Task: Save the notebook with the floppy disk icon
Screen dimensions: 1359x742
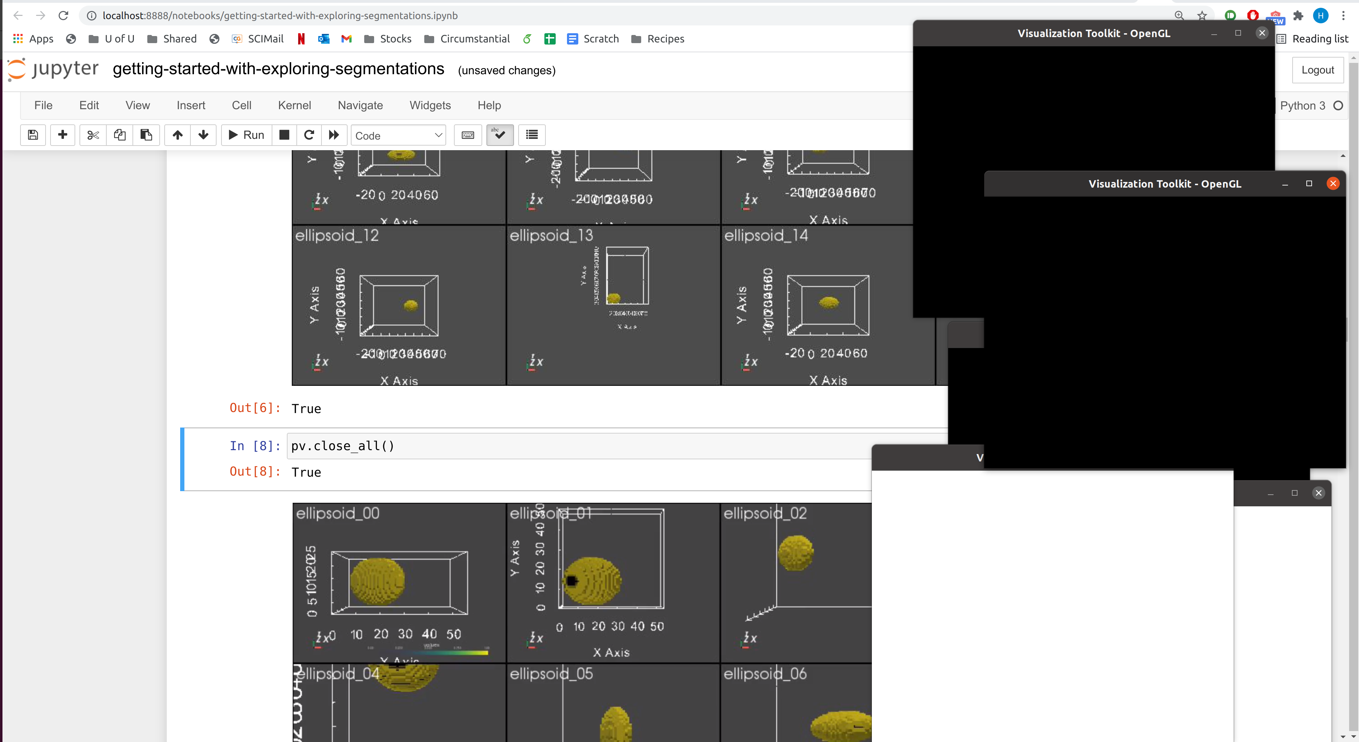Action: pos(32,135)
